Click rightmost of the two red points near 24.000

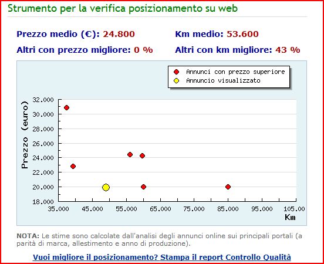pyautogui.click(x=142, y=155)
